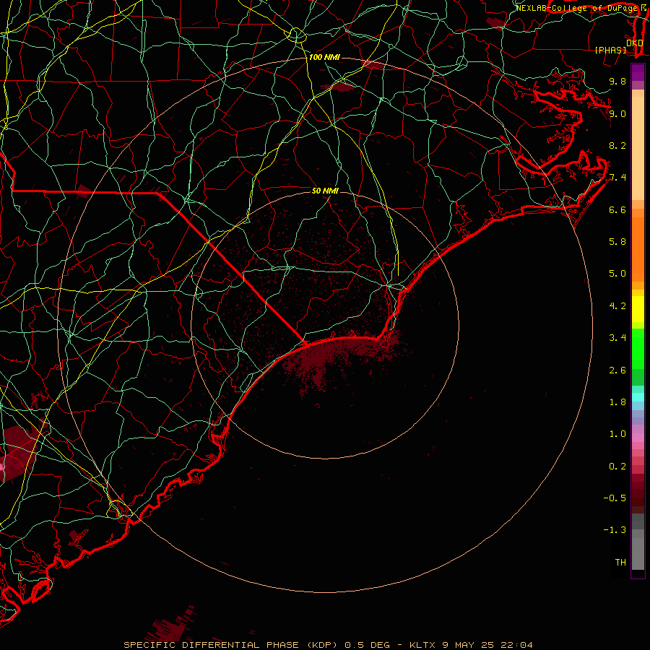Pick the cyan color bar segment

pos(638,397)
